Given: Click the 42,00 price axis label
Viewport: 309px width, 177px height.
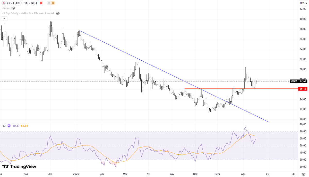Looking at the screenshot, I should tap(303, 9).
